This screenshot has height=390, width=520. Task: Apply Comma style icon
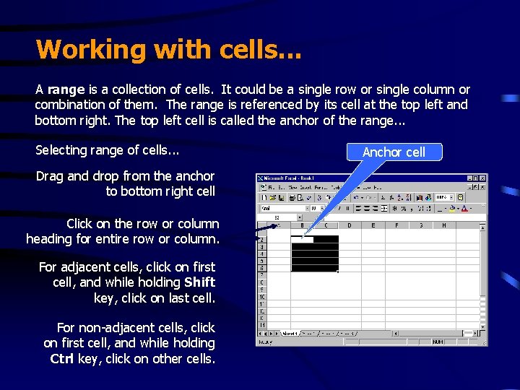click(x=412, y=208)
